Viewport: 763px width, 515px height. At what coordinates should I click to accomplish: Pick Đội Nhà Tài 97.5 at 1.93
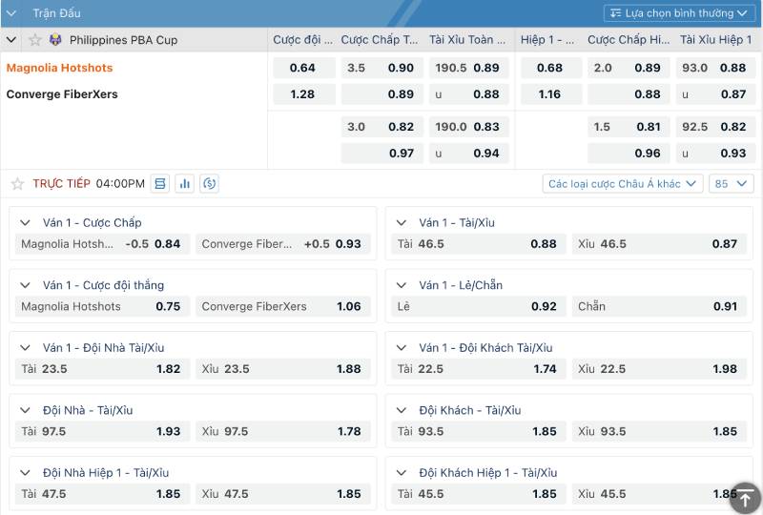click(100, 431)
